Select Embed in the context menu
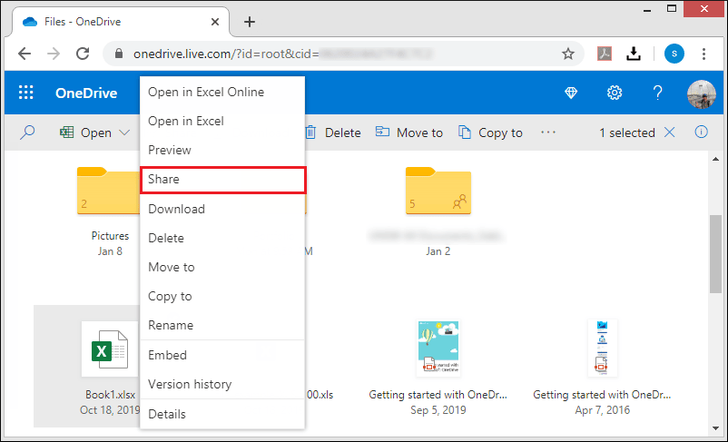 222,355
